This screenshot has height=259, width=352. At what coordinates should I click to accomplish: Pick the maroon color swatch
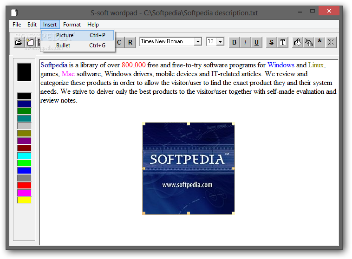coord(24,148)
